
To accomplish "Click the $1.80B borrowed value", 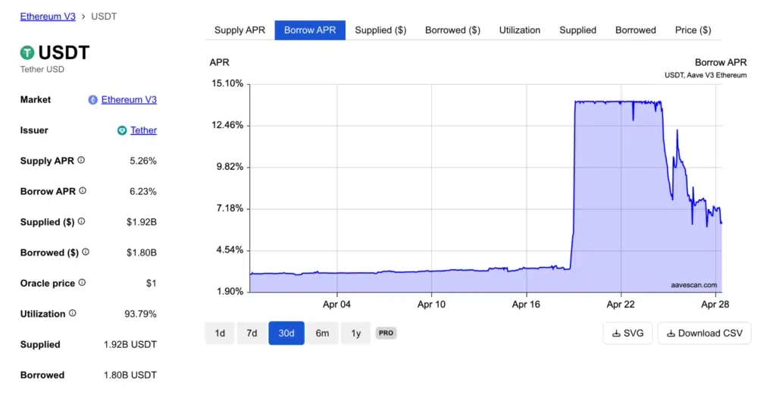I will 142,253.
